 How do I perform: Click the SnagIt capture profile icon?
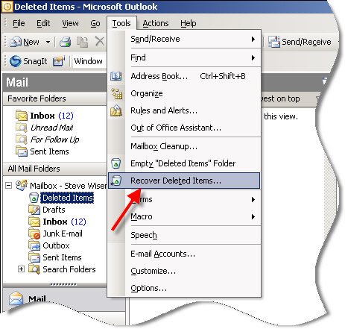coord(59,61)
